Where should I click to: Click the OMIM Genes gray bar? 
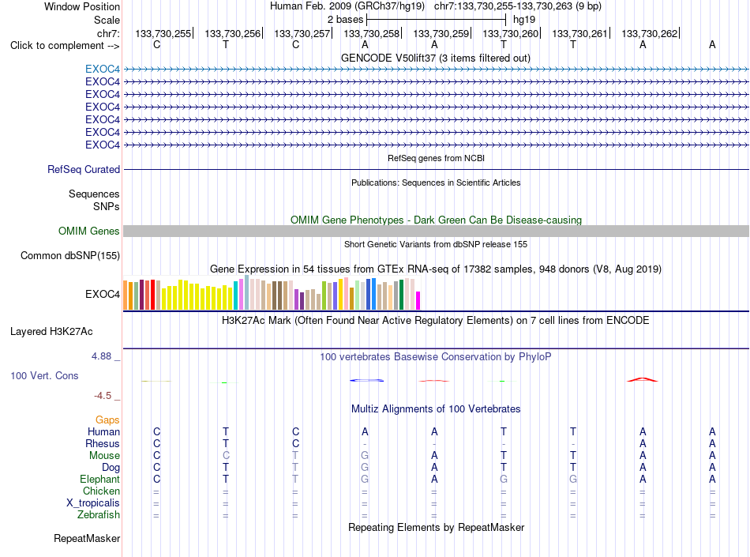pos(436,231)
